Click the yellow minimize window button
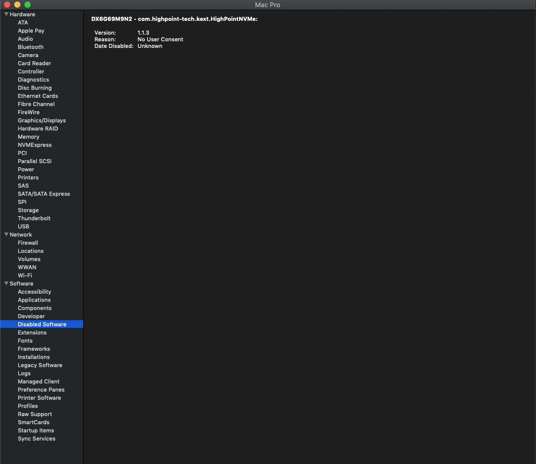 (x=17, y=5)
